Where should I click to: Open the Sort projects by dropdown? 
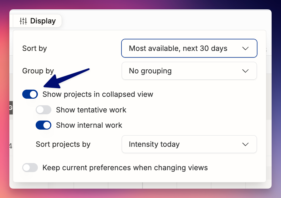[189, 144]
